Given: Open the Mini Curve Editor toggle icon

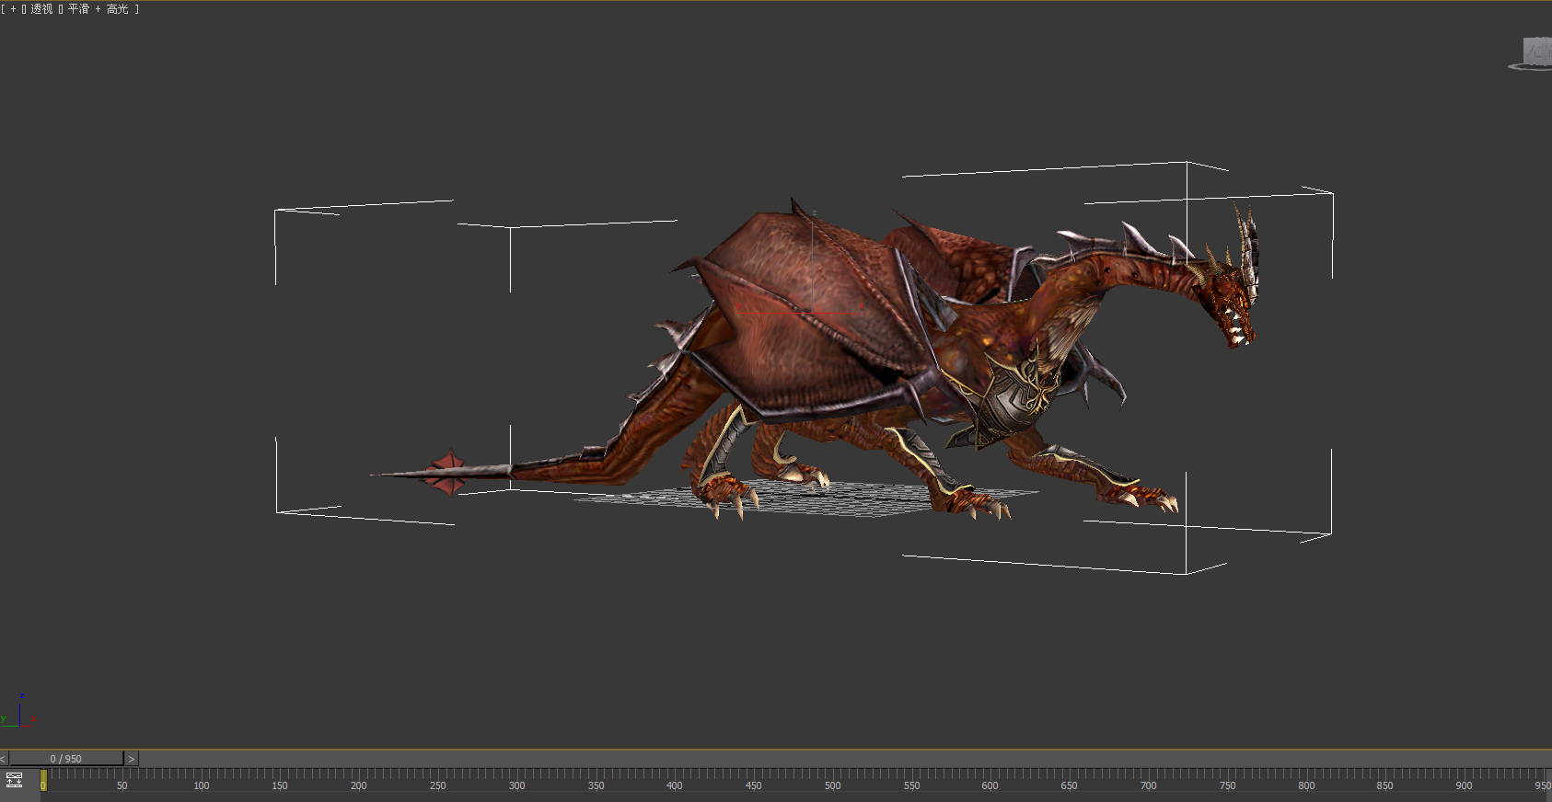Looking at the screenshot, I should tap(14, 781).
